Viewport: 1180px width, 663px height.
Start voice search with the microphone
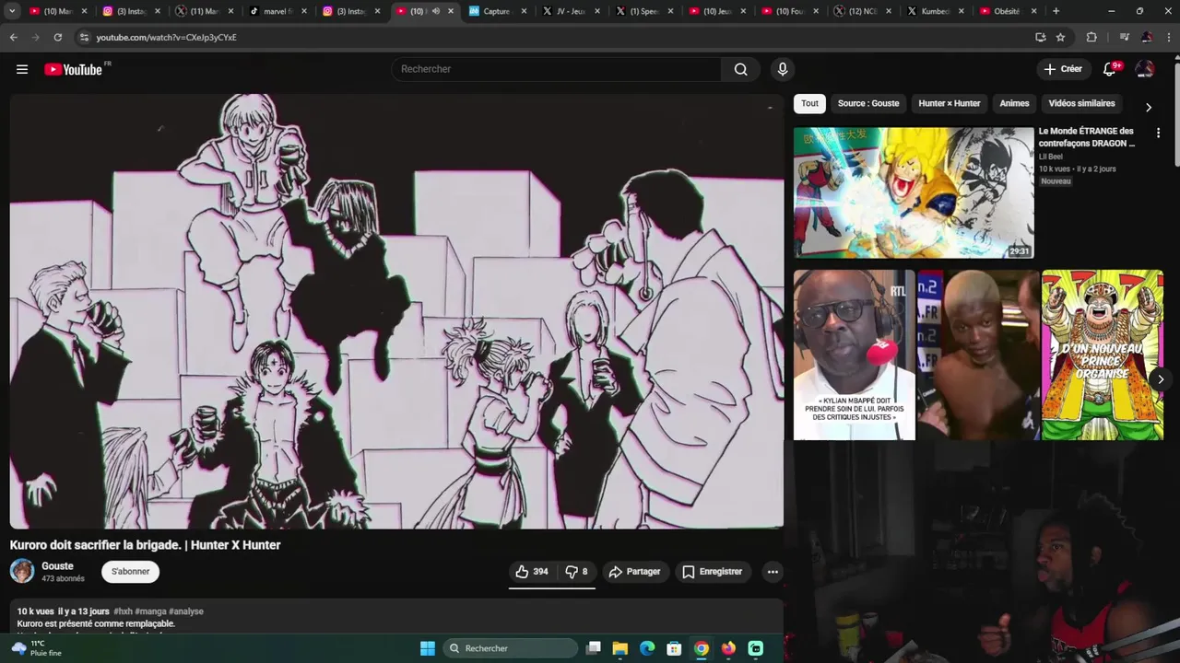(x=783, y=69)
